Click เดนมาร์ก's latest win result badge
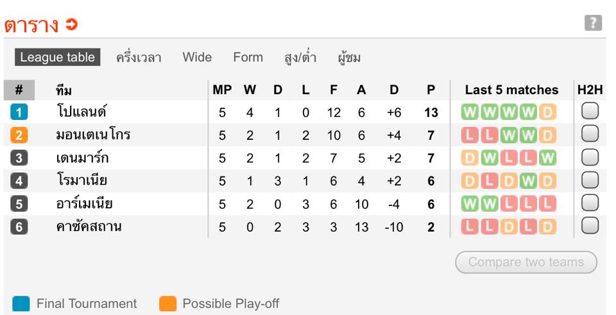 (547, 158)
